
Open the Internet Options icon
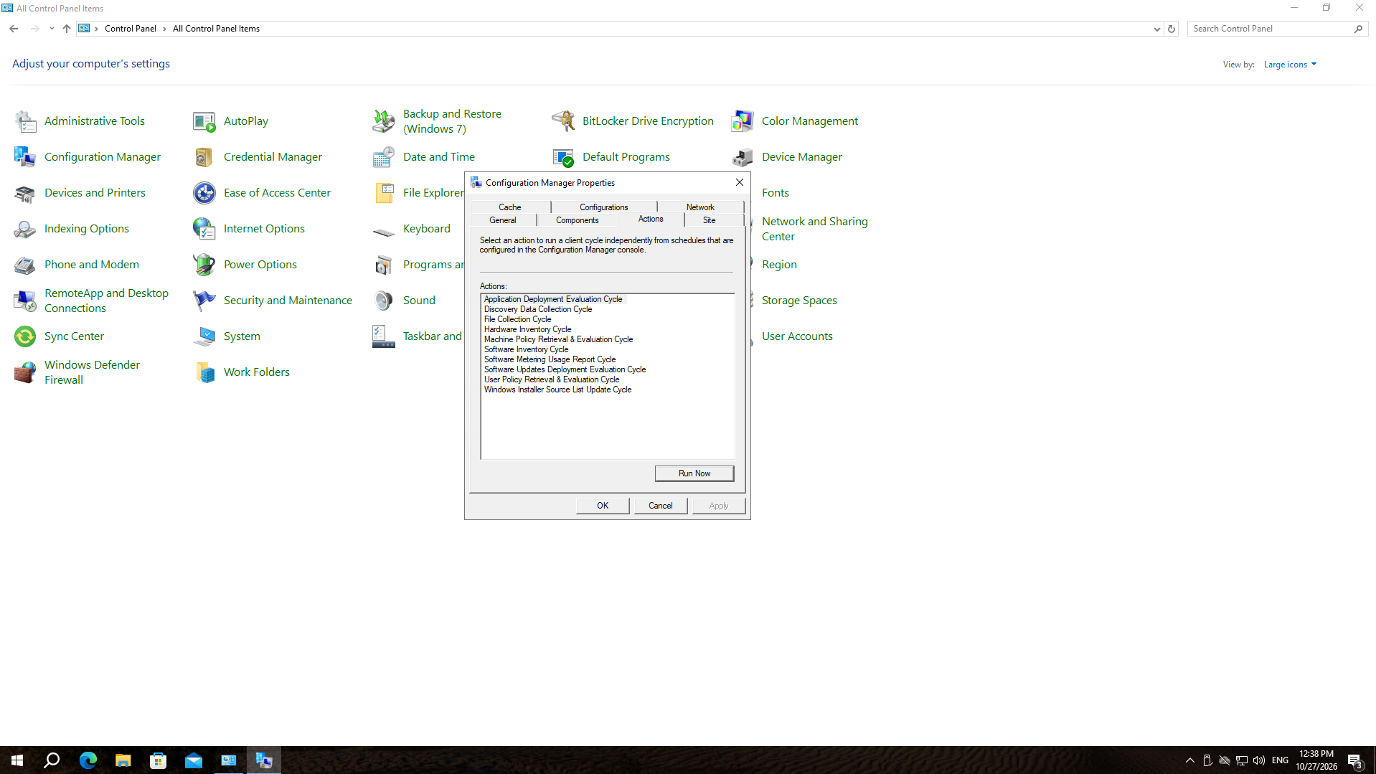[204, 229]
